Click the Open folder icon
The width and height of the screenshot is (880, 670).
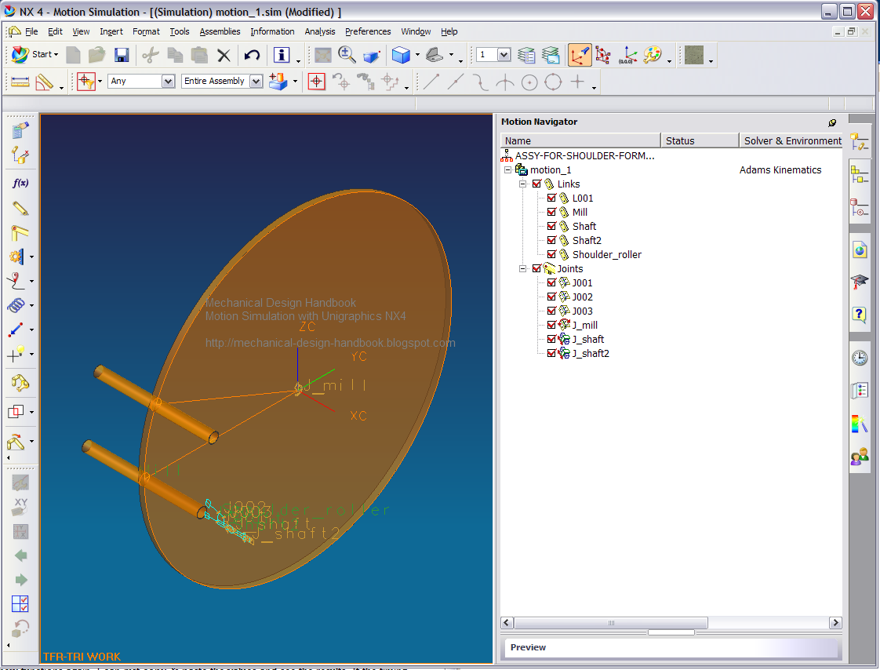click(96, 54)
